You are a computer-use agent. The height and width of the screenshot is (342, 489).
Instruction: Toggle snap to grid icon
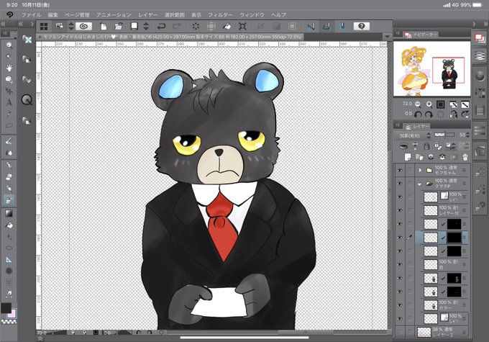click(x=342, y=26)
